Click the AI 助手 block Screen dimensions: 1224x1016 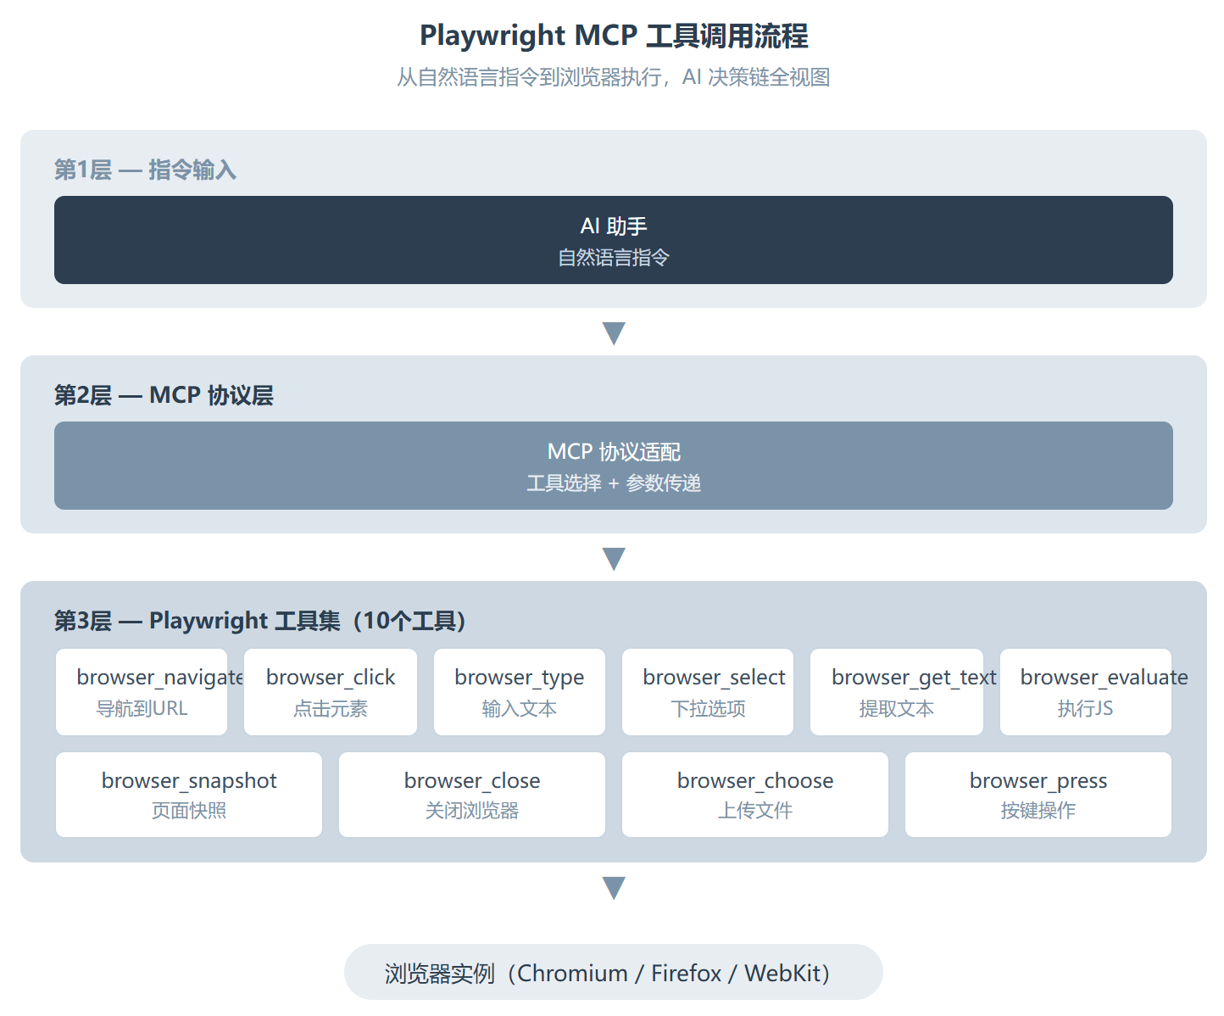pos(614,240)
